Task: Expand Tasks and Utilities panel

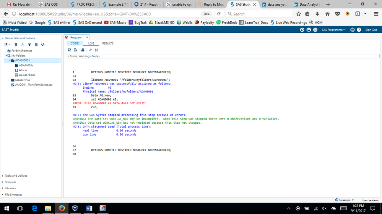Action: (x=3, y=176)
